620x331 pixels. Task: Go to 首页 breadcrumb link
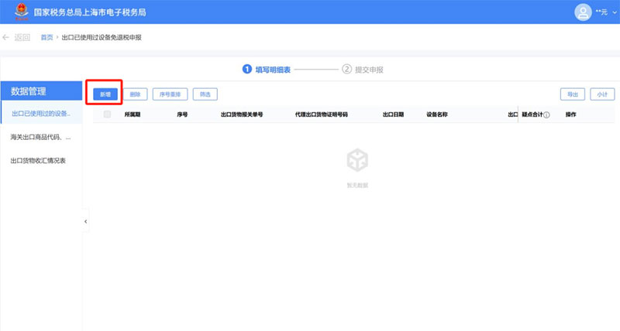(46, 37)
